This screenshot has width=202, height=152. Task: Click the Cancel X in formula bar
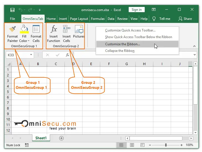click(x=48, y=55)
